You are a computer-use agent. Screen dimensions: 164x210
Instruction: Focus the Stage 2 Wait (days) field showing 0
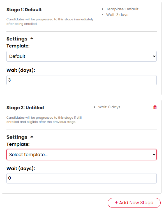82,178
